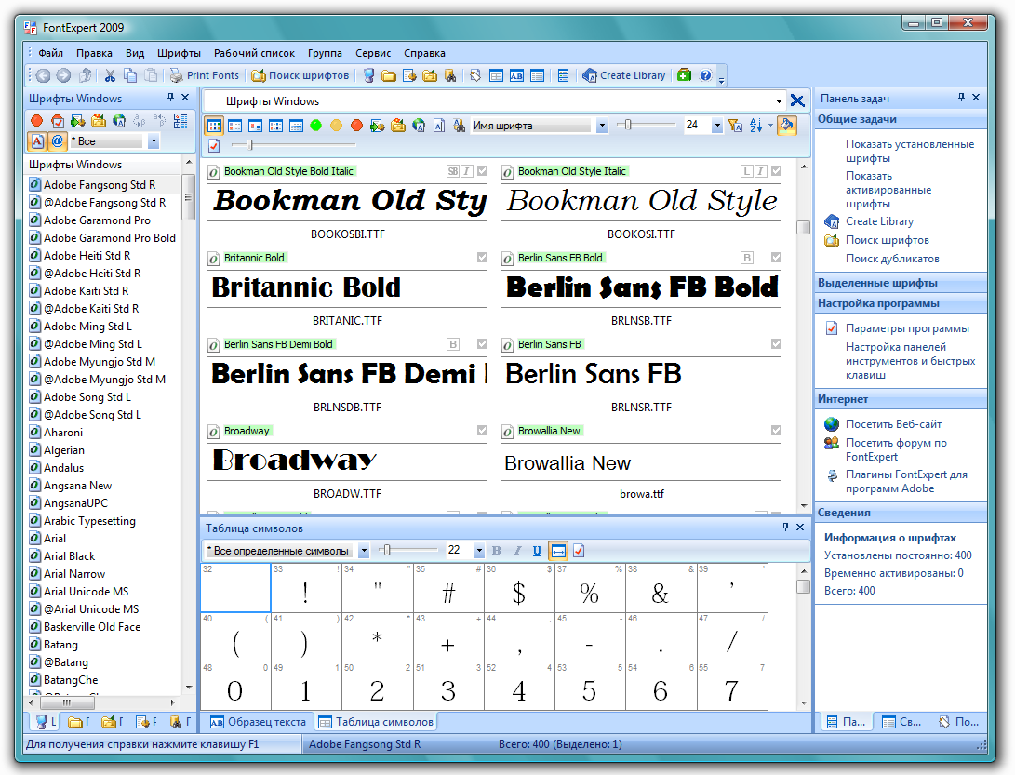The height and width of the screenshot is (775, 1015).
Task: Click the Cut scissors icon
Action: coord(110,75)
